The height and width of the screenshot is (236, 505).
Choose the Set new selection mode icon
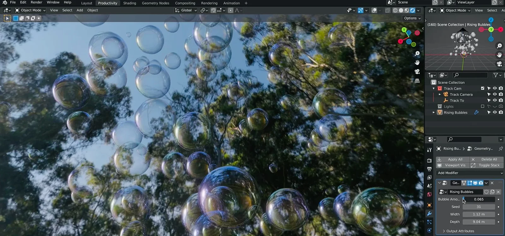click(16, 18)
